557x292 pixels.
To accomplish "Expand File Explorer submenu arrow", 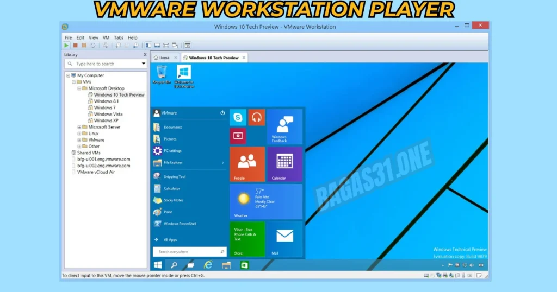I will [222, 163].
